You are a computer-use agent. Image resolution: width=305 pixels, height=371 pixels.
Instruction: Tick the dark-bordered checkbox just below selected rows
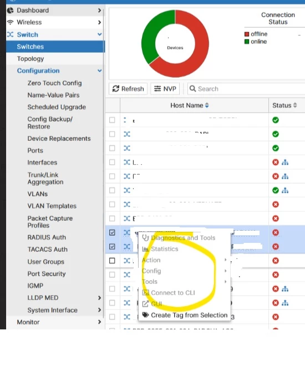pyautogui.click(x=112, y=261)
